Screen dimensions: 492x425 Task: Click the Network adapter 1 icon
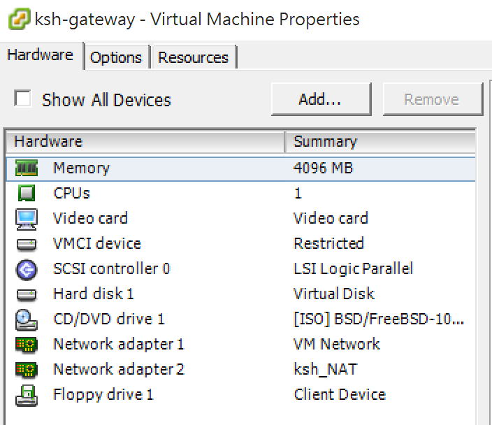point(26,345)
